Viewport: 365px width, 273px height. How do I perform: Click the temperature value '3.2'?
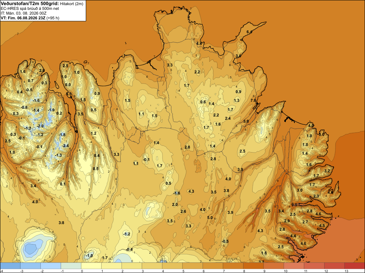[327, 171]
